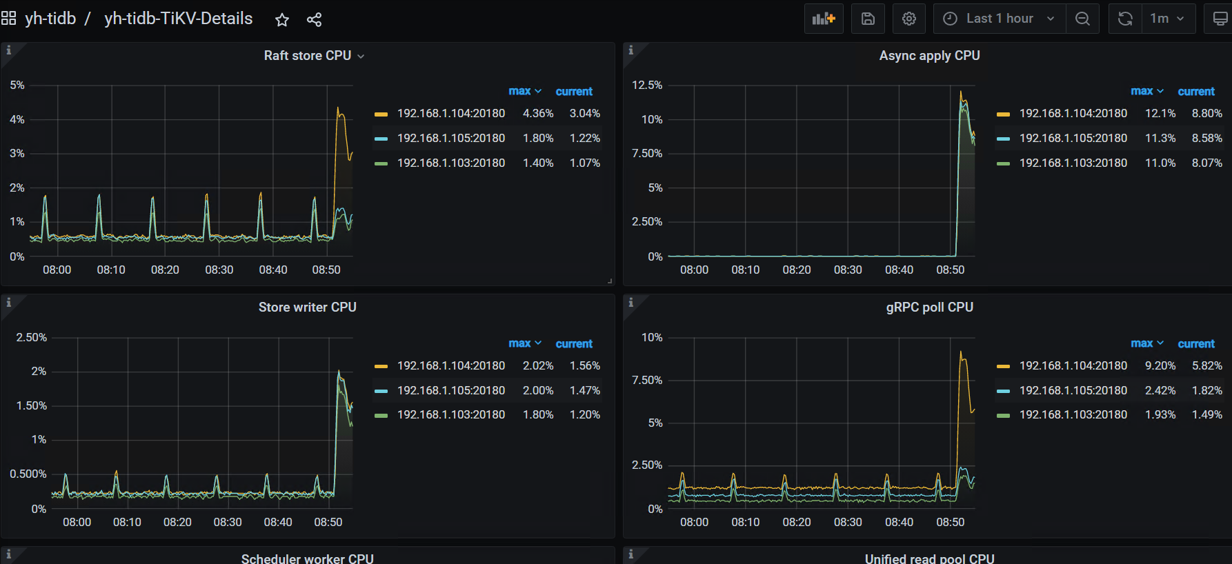
Task: Click the zoom out time range icon
Action: click(x=1083, y=19)
